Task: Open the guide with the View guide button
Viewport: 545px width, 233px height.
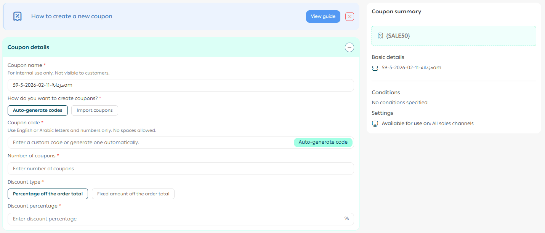Action: (323, 16)
